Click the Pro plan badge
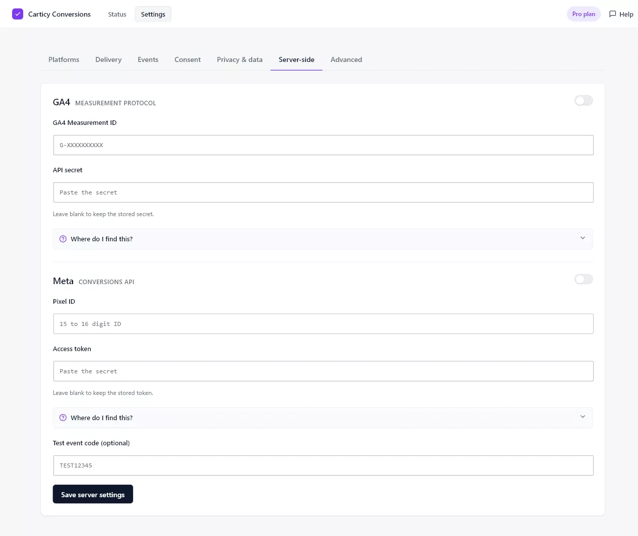Screen dimensions: 638x536 (x=584, y=14)
